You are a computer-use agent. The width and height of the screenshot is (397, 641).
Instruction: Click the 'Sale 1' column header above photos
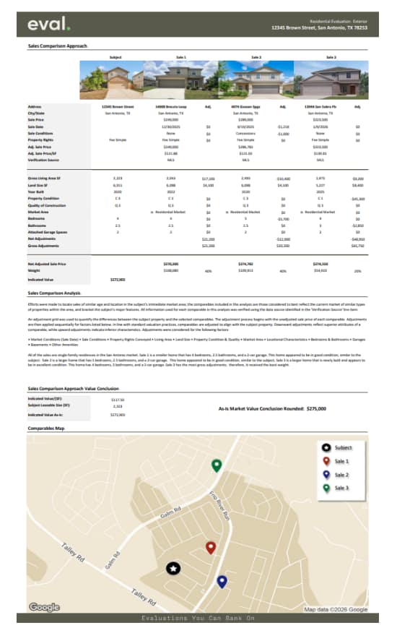[181, 57]
